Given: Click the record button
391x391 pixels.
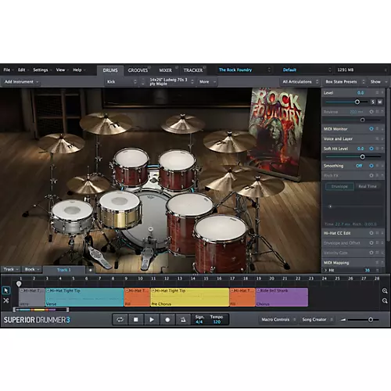Looking at the screenshot, I should coord(167,320).
